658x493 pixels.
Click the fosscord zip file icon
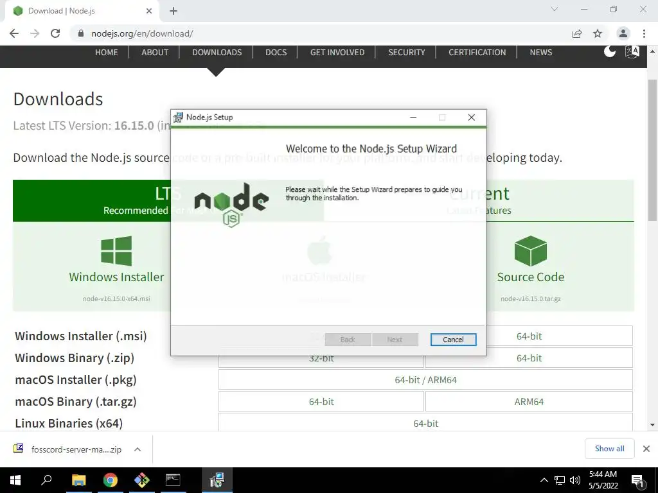[x=18, y=449]
